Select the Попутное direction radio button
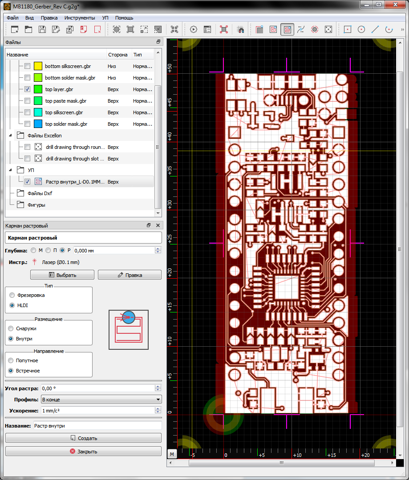Screen dimensions: 409x480 pos(11,360)
